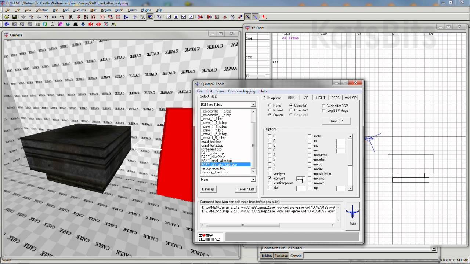Toggle the Cubic clip camera icon
This screenshot has width=470, height=264.
click(150, 17)
